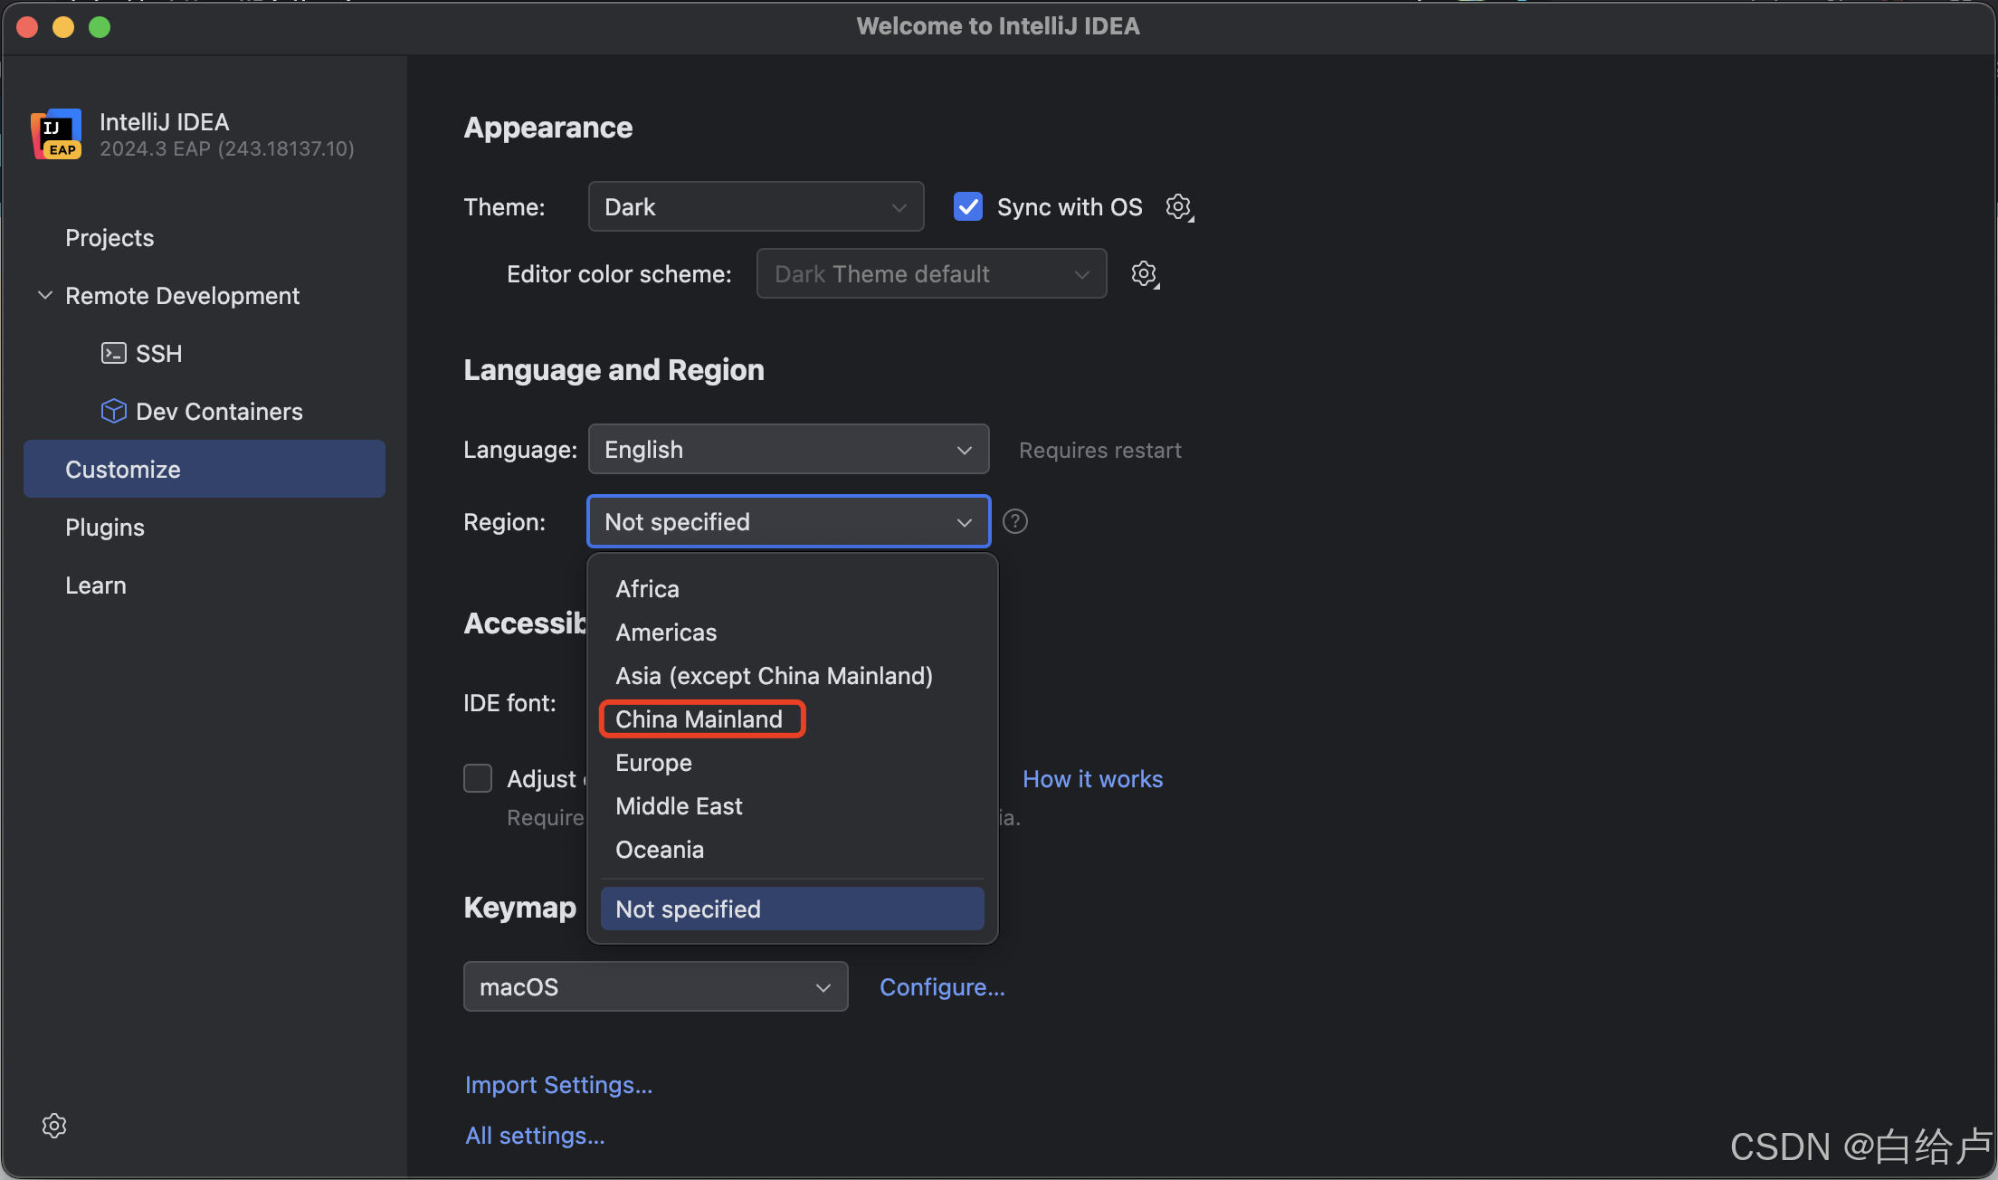Click the green macOS fullscreen button
The image size is (1998, 1180).
coord(100,27)
